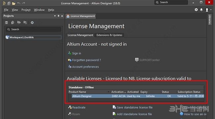Close the Projects panel
The height and width of the screenshot is (119, 215).
(62, 16)
